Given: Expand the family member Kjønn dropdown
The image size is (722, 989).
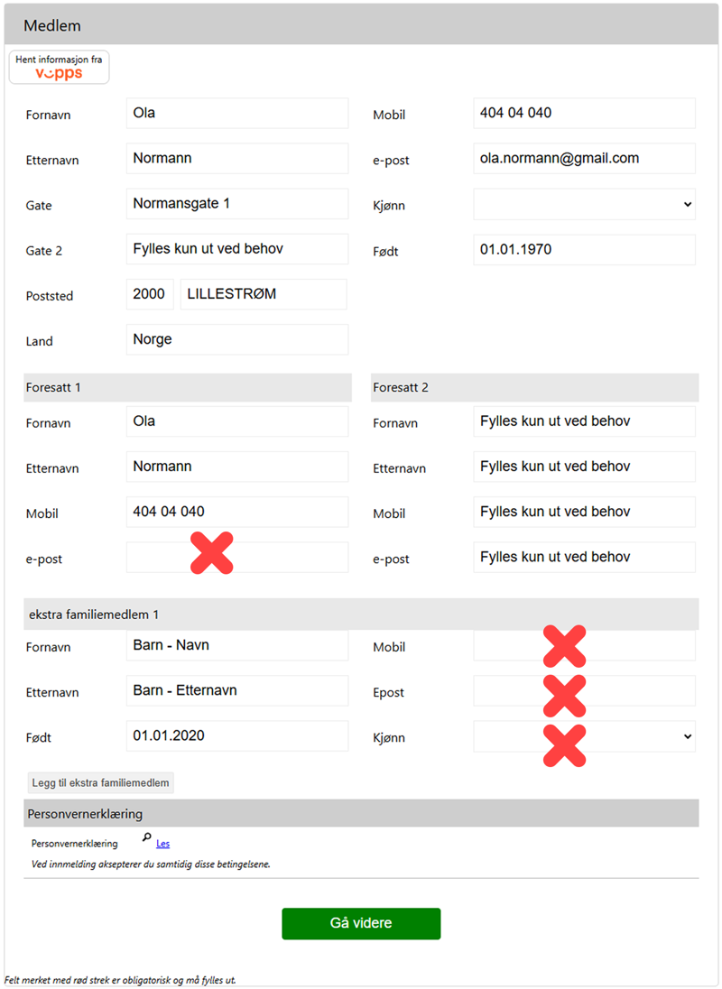Looking at the screenshot, I should click(584, 737).
